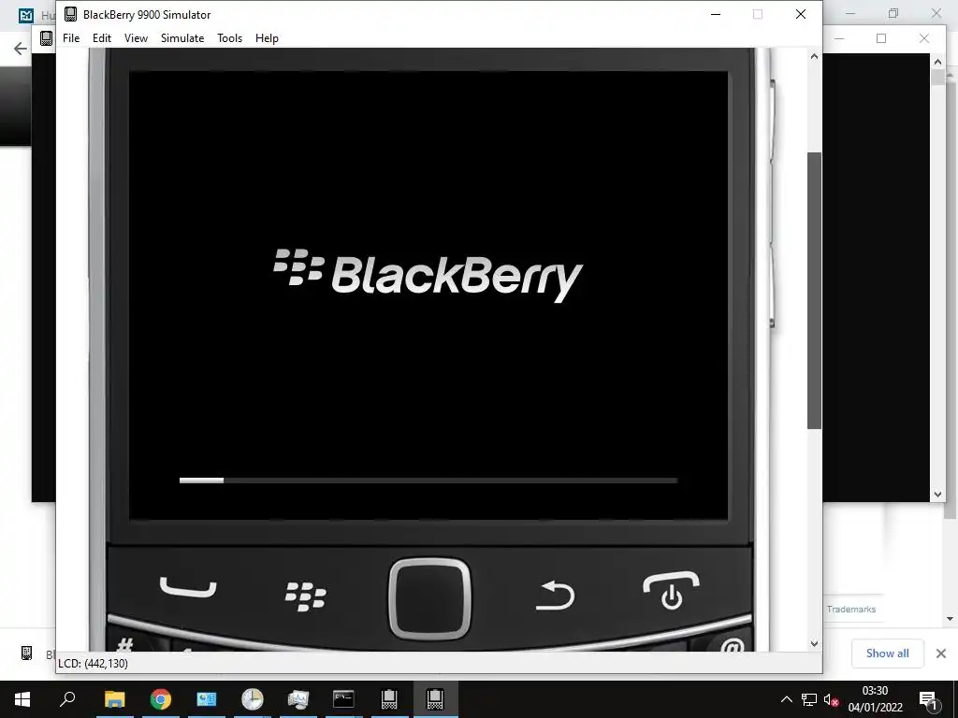
Task: Switch to active BlackBerry simulator taskbar icon
Action: pos(435,699)
